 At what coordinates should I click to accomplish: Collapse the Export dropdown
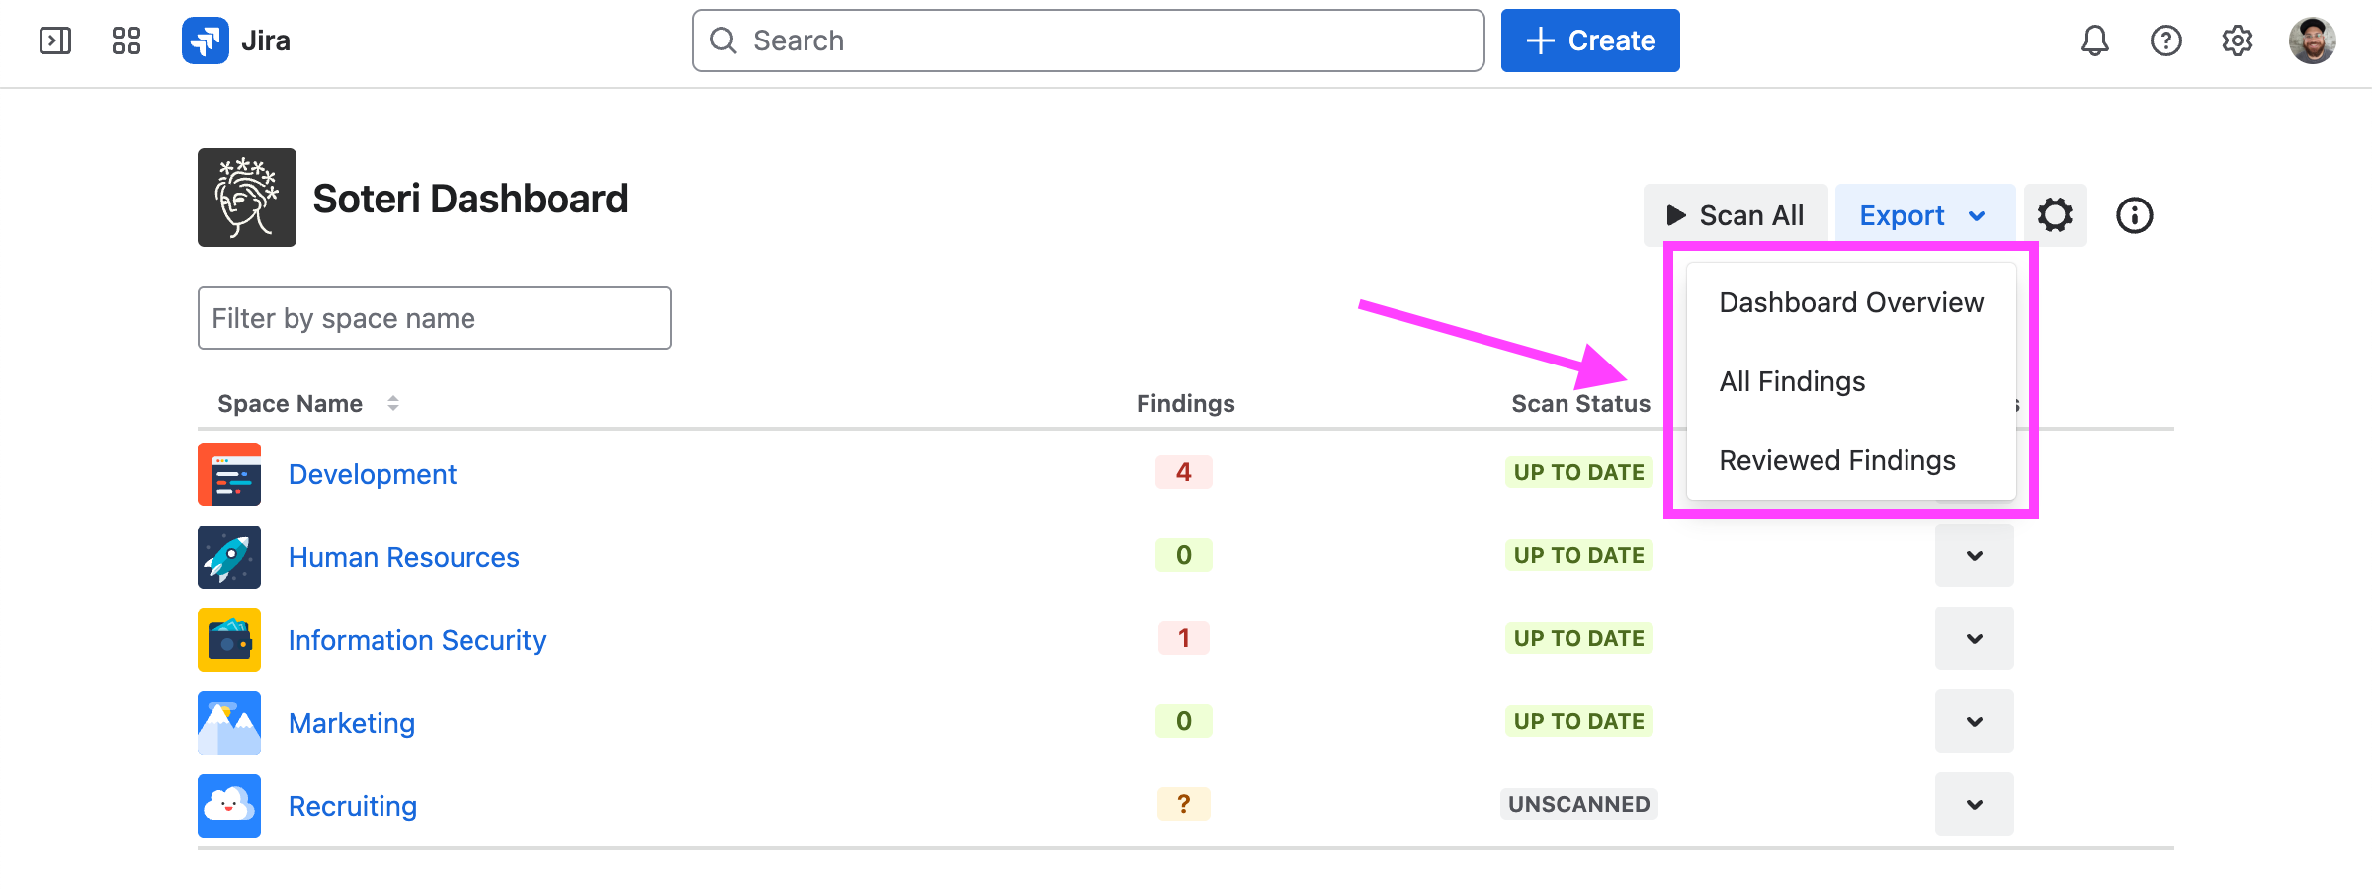click(x=1923, y=215)
